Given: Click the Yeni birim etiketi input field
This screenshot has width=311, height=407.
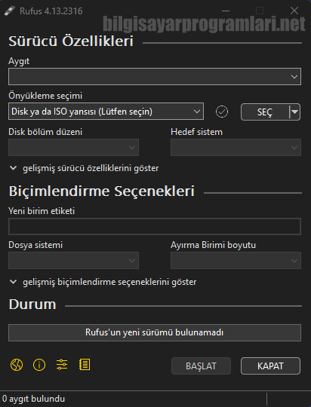Looking at the screenshot, I should pos(155,227).
